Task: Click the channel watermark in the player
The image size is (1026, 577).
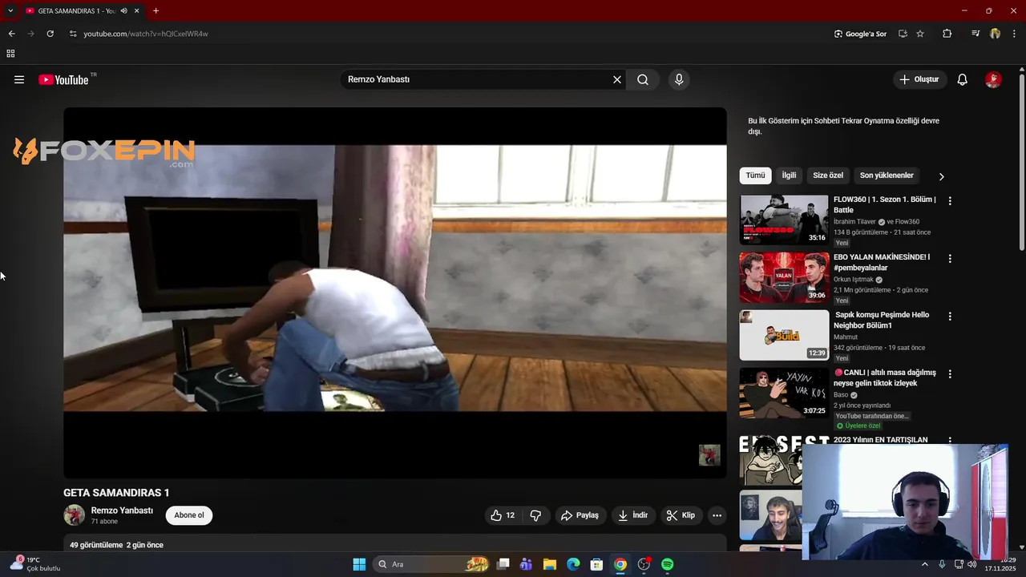Action: coord(709,455)
